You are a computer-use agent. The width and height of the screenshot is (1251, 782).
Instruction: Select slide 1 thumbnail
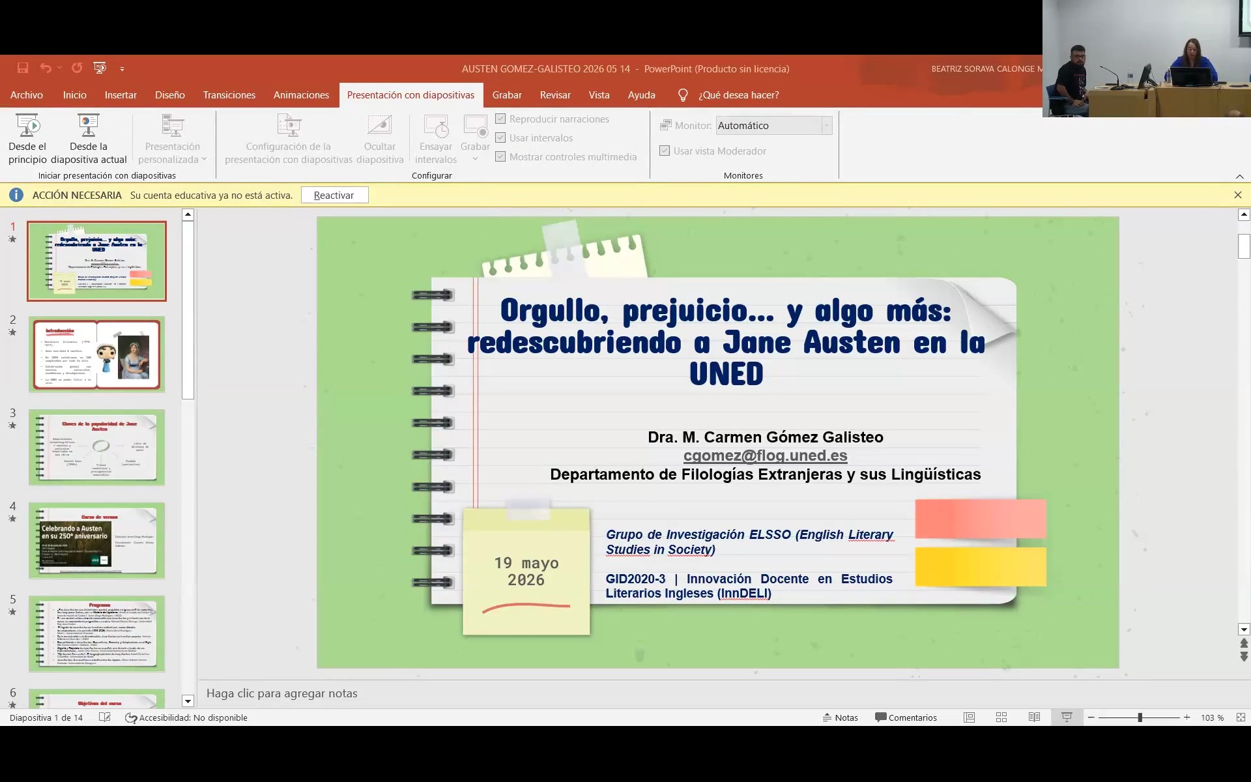point(96,261)
